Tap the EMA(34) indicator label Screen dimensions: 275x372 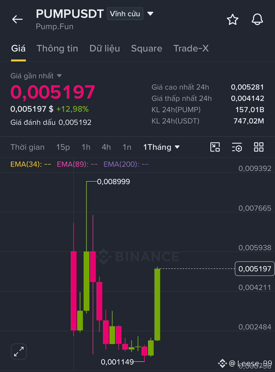pos(31,164)
